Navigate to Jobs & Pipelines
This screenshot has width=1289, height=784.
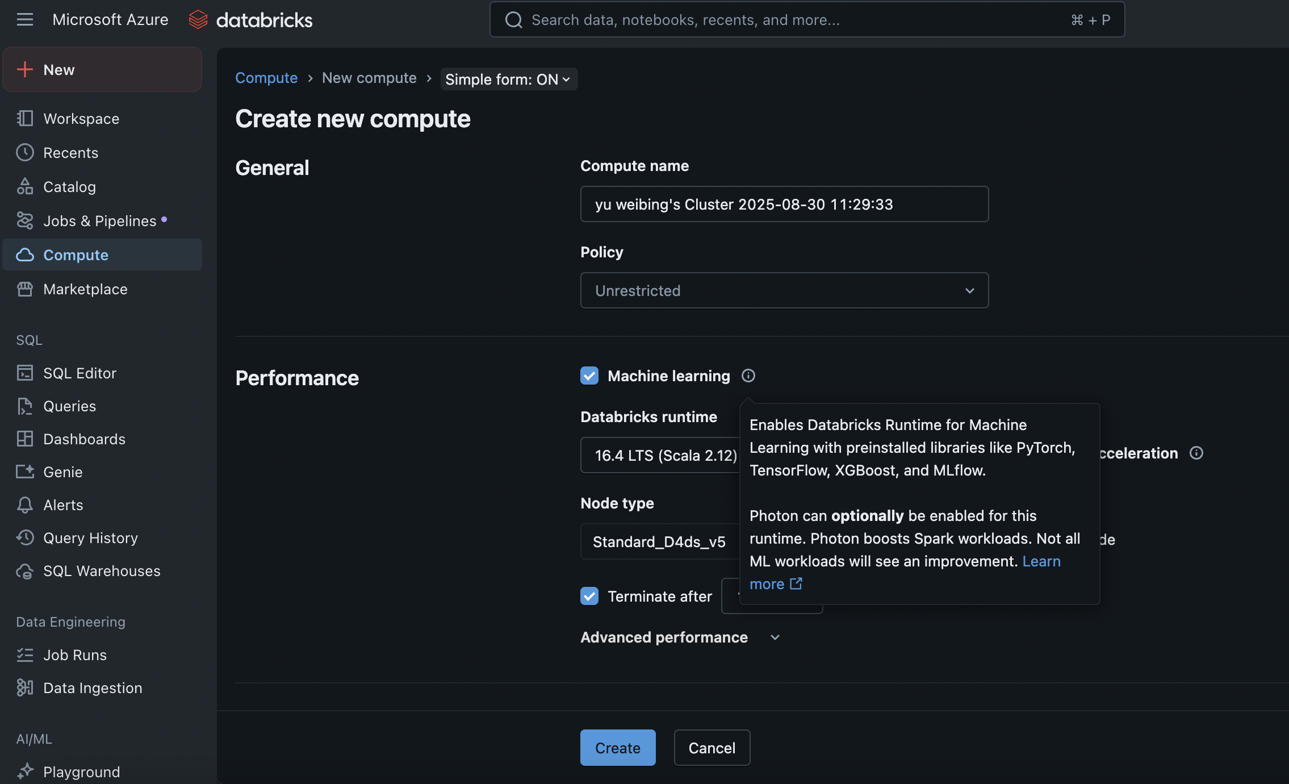click(102, 220)
